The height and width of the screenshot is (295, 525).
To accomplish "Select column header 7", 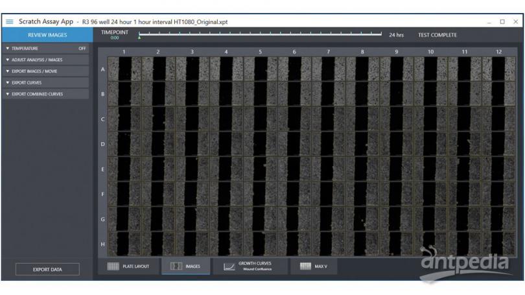I will tap(329, 52).
